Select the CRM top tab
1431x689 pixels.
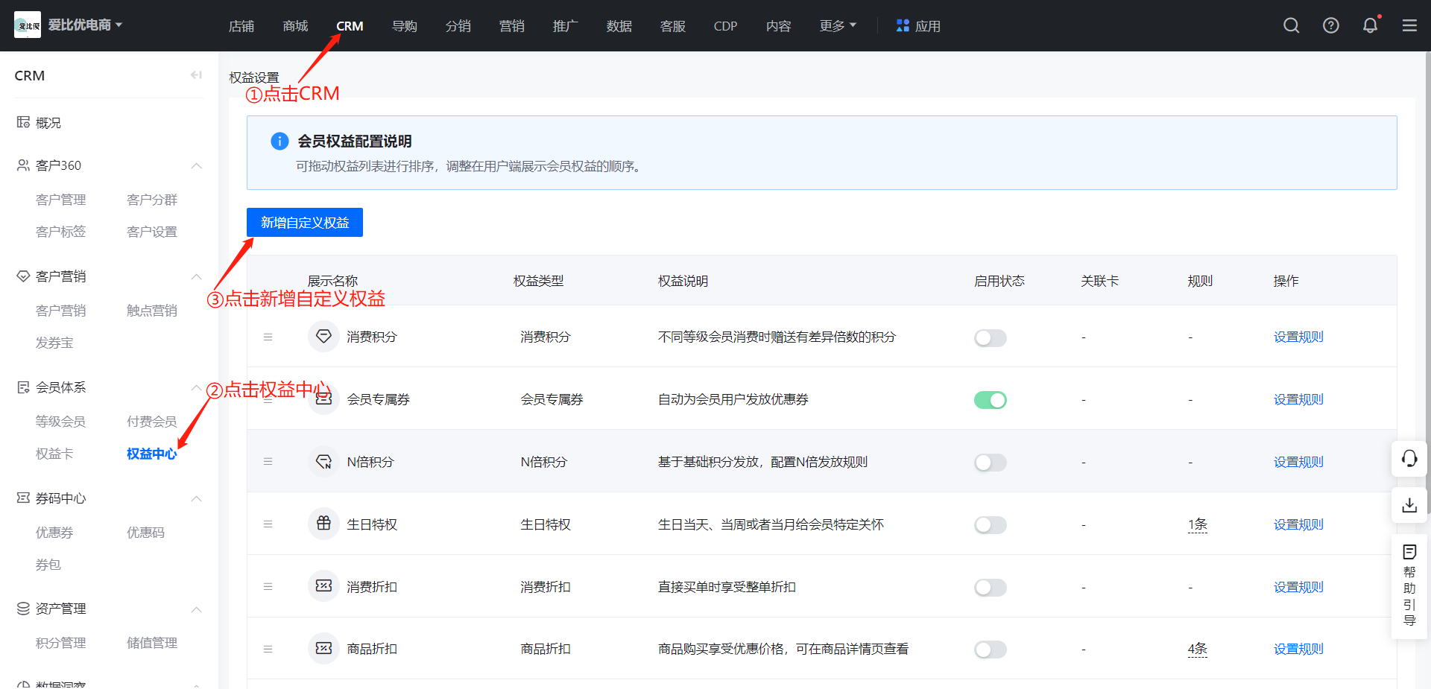tap(350, 26)
